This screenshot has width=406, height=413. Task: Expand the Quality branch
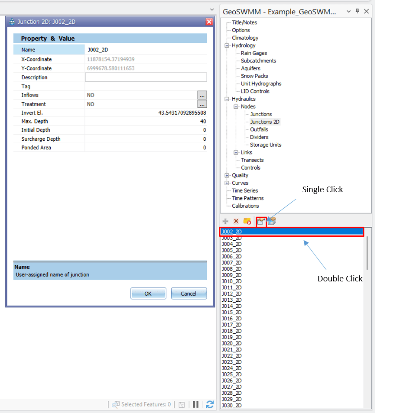point(227,175)
